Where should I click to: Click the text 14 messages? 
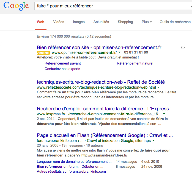pos(126,161)
